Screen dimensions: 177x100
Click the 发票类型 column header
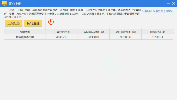[25, 32]
